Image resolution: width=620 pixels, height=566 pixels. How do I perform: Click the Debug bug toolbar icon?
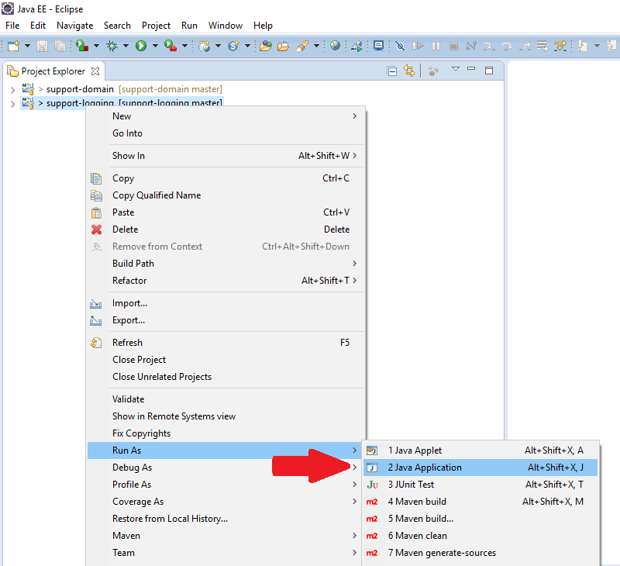pos(112,47)
